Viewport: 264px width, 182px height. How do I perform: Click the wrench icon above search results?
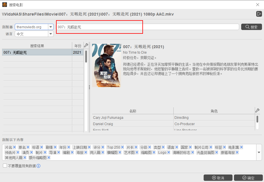coord(86,45)
